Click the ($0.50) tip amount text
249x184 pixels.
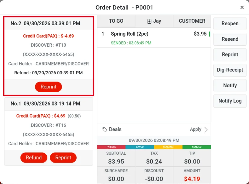coord(74,116)
